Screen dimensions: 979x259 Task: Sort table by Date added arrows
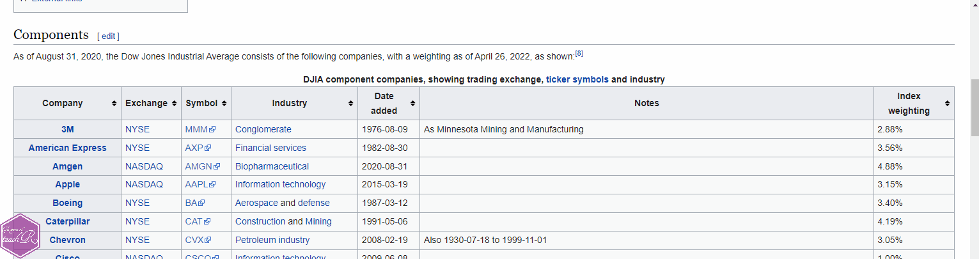click(412, 104)
